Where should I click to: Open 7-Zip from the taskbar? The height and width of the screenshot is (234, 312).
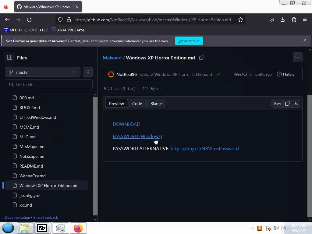click(x=42, y=228)
